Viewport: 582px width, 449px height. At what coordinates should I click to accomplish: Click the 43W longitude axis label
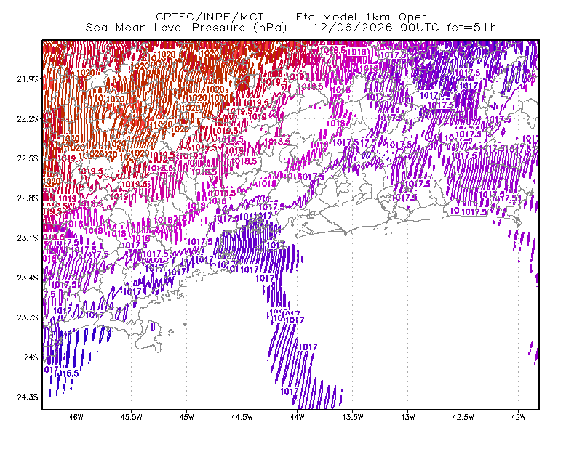coord(408,417)
